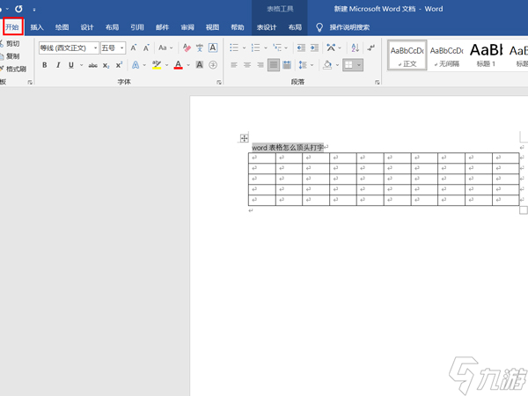The height and width of the screenshot is (396, 528).
Task: Apply paragraph shading bucket
Action: coord(327,64)
